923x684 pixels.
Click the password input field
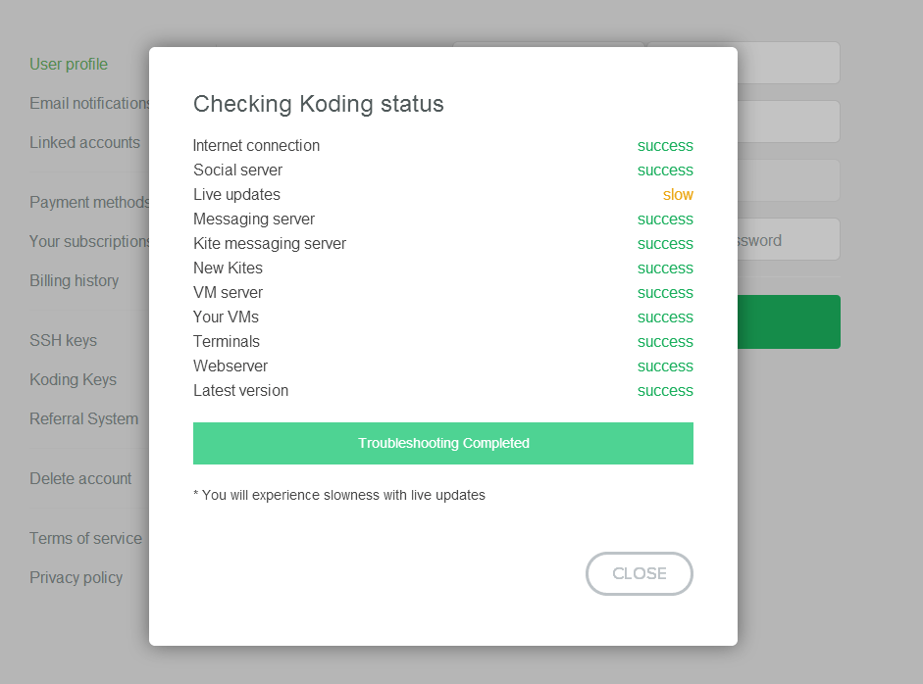tap(789, 240)
